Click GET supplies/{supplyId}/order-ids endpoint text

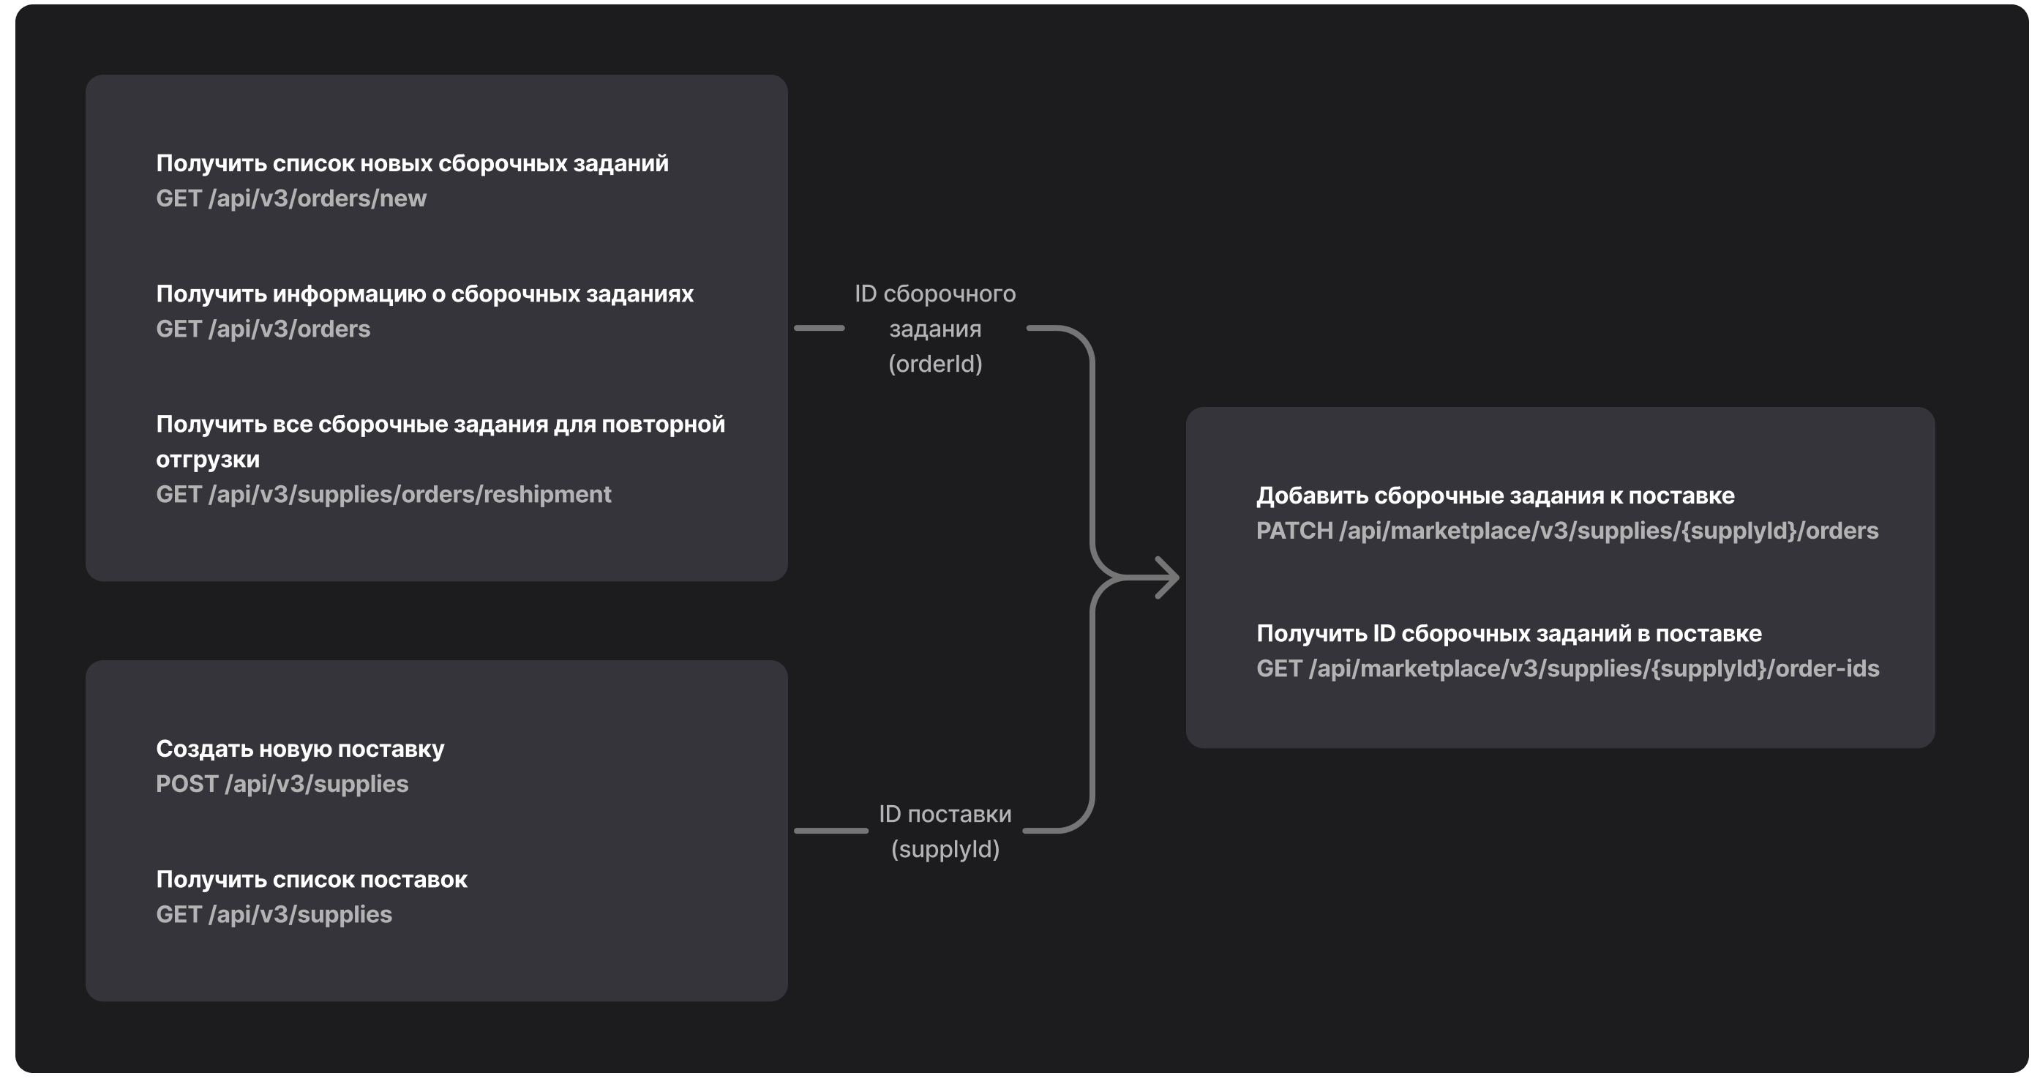tap(1567, 669)
